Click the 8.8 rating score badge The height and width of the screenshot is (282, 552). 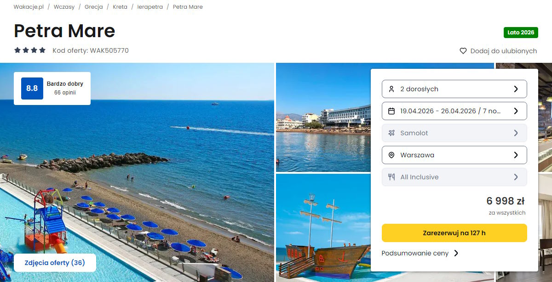pyautogui.click(x=32, y=88)
